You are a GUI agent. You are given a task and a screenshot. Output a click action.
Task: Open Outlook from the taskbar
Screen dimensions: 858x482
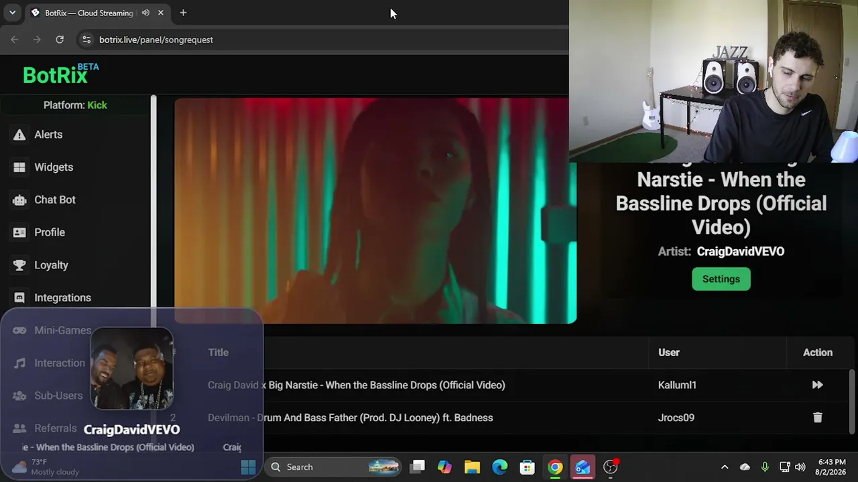[x=583, y=467]
